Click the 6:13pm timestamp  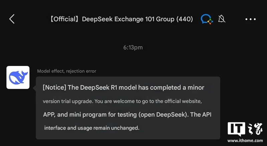tap(133, 47)
